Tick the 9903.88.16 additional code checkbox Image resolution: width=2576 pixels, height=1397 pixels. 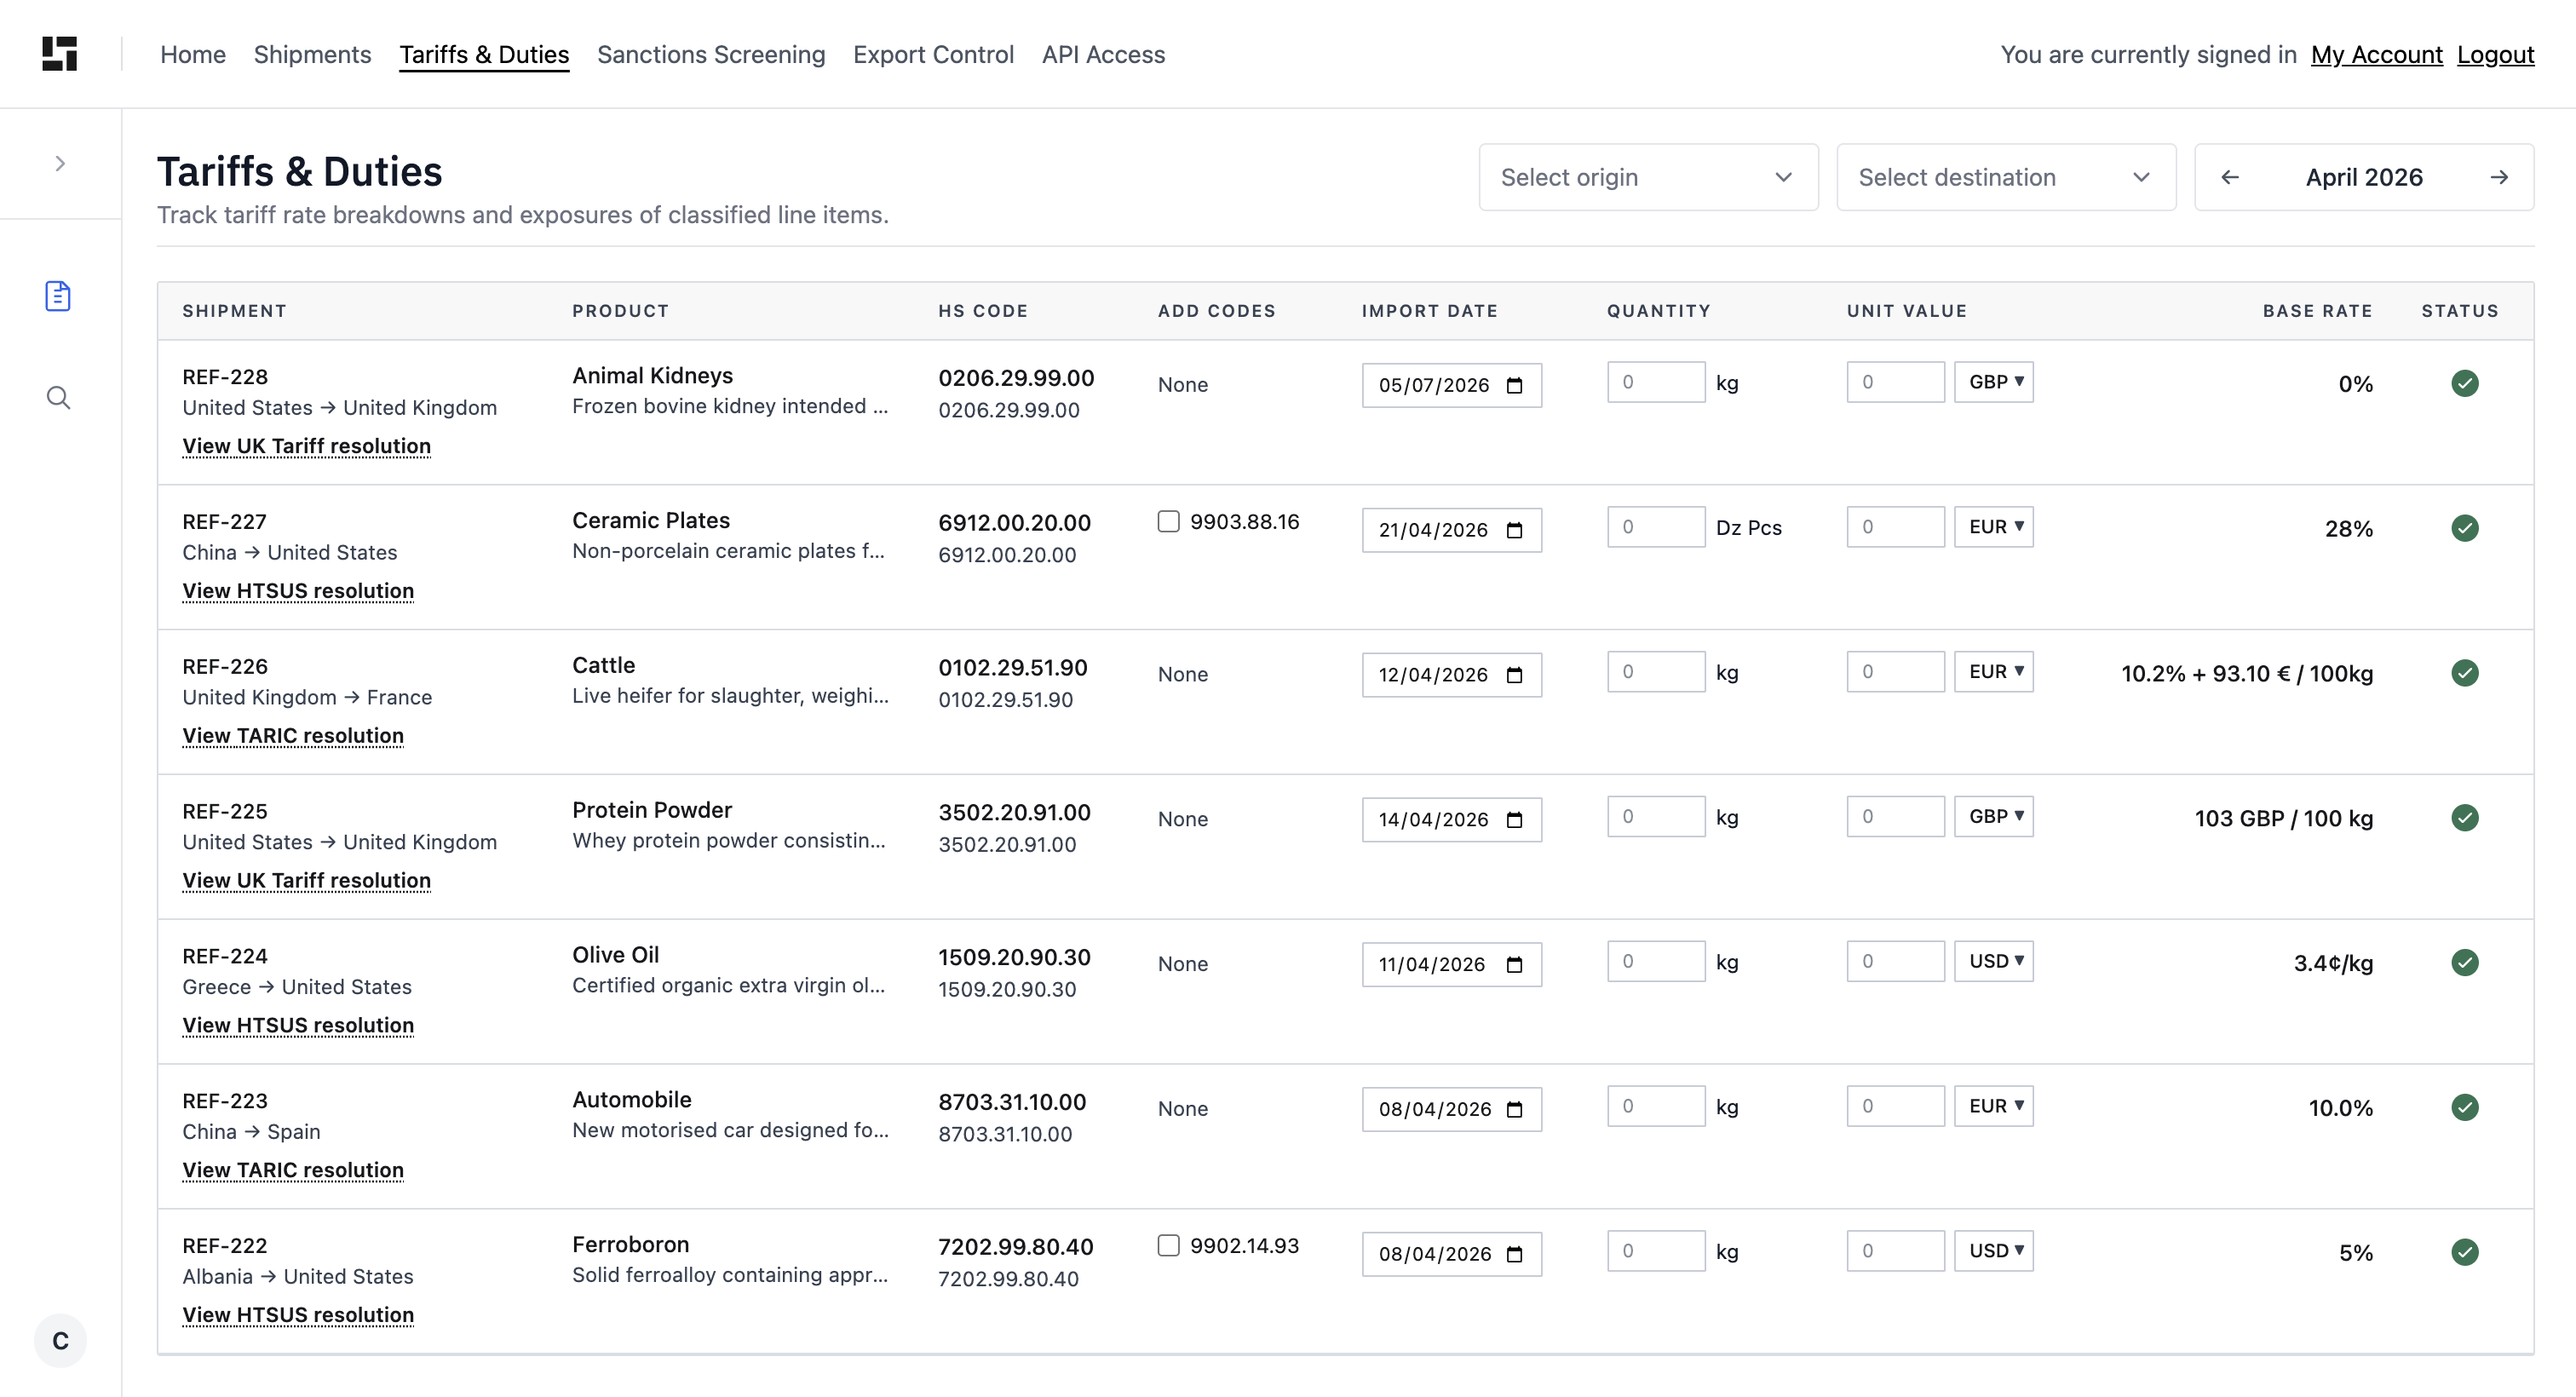coord(1168,521)
